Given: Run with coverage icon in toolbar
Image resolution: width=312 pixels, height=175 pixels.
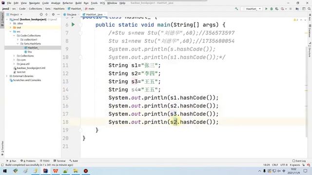Looking at the screenshot, I should click(277, 9).
